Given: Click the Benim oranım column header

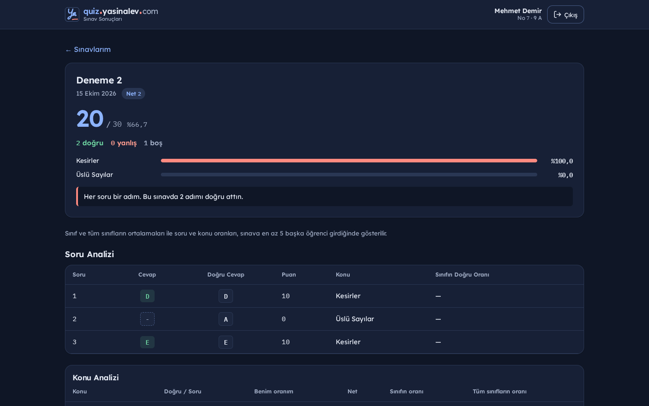Looking at the screenshot, I should coord(274,392).
